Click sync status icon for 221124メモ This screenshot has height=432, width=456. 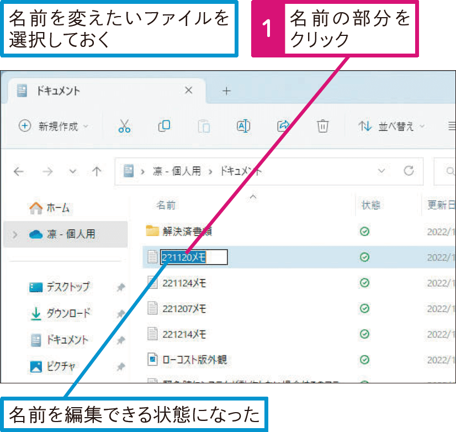pyautogui.click(x=365, y=283)
